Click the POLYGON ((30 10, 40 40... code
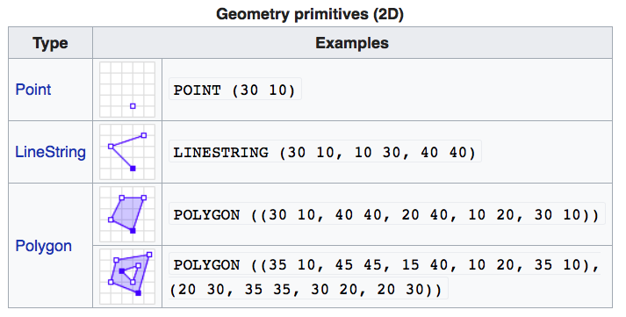 pos(386,215)
